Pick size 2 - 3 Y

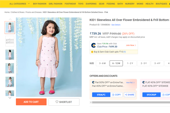144,63
